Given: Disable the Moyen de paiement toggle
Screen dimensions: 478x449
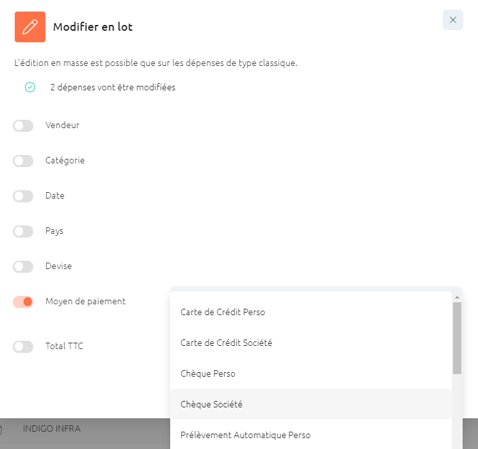Looking at the screenshot, I should (x=23, y=302).
